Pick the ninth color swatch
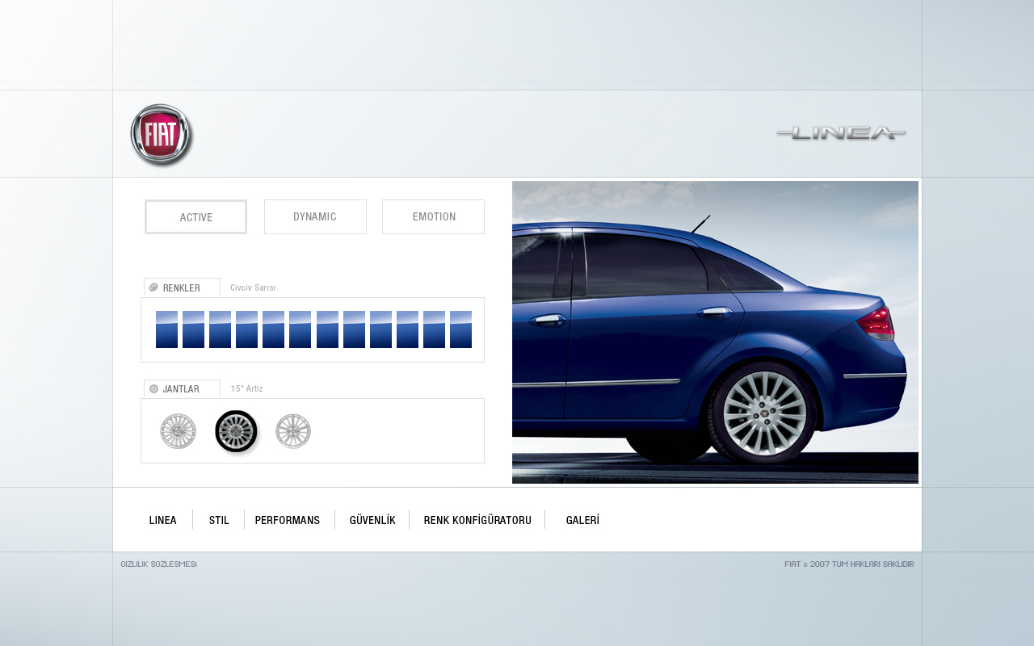The image size is (1034, 646). point(380,329)
